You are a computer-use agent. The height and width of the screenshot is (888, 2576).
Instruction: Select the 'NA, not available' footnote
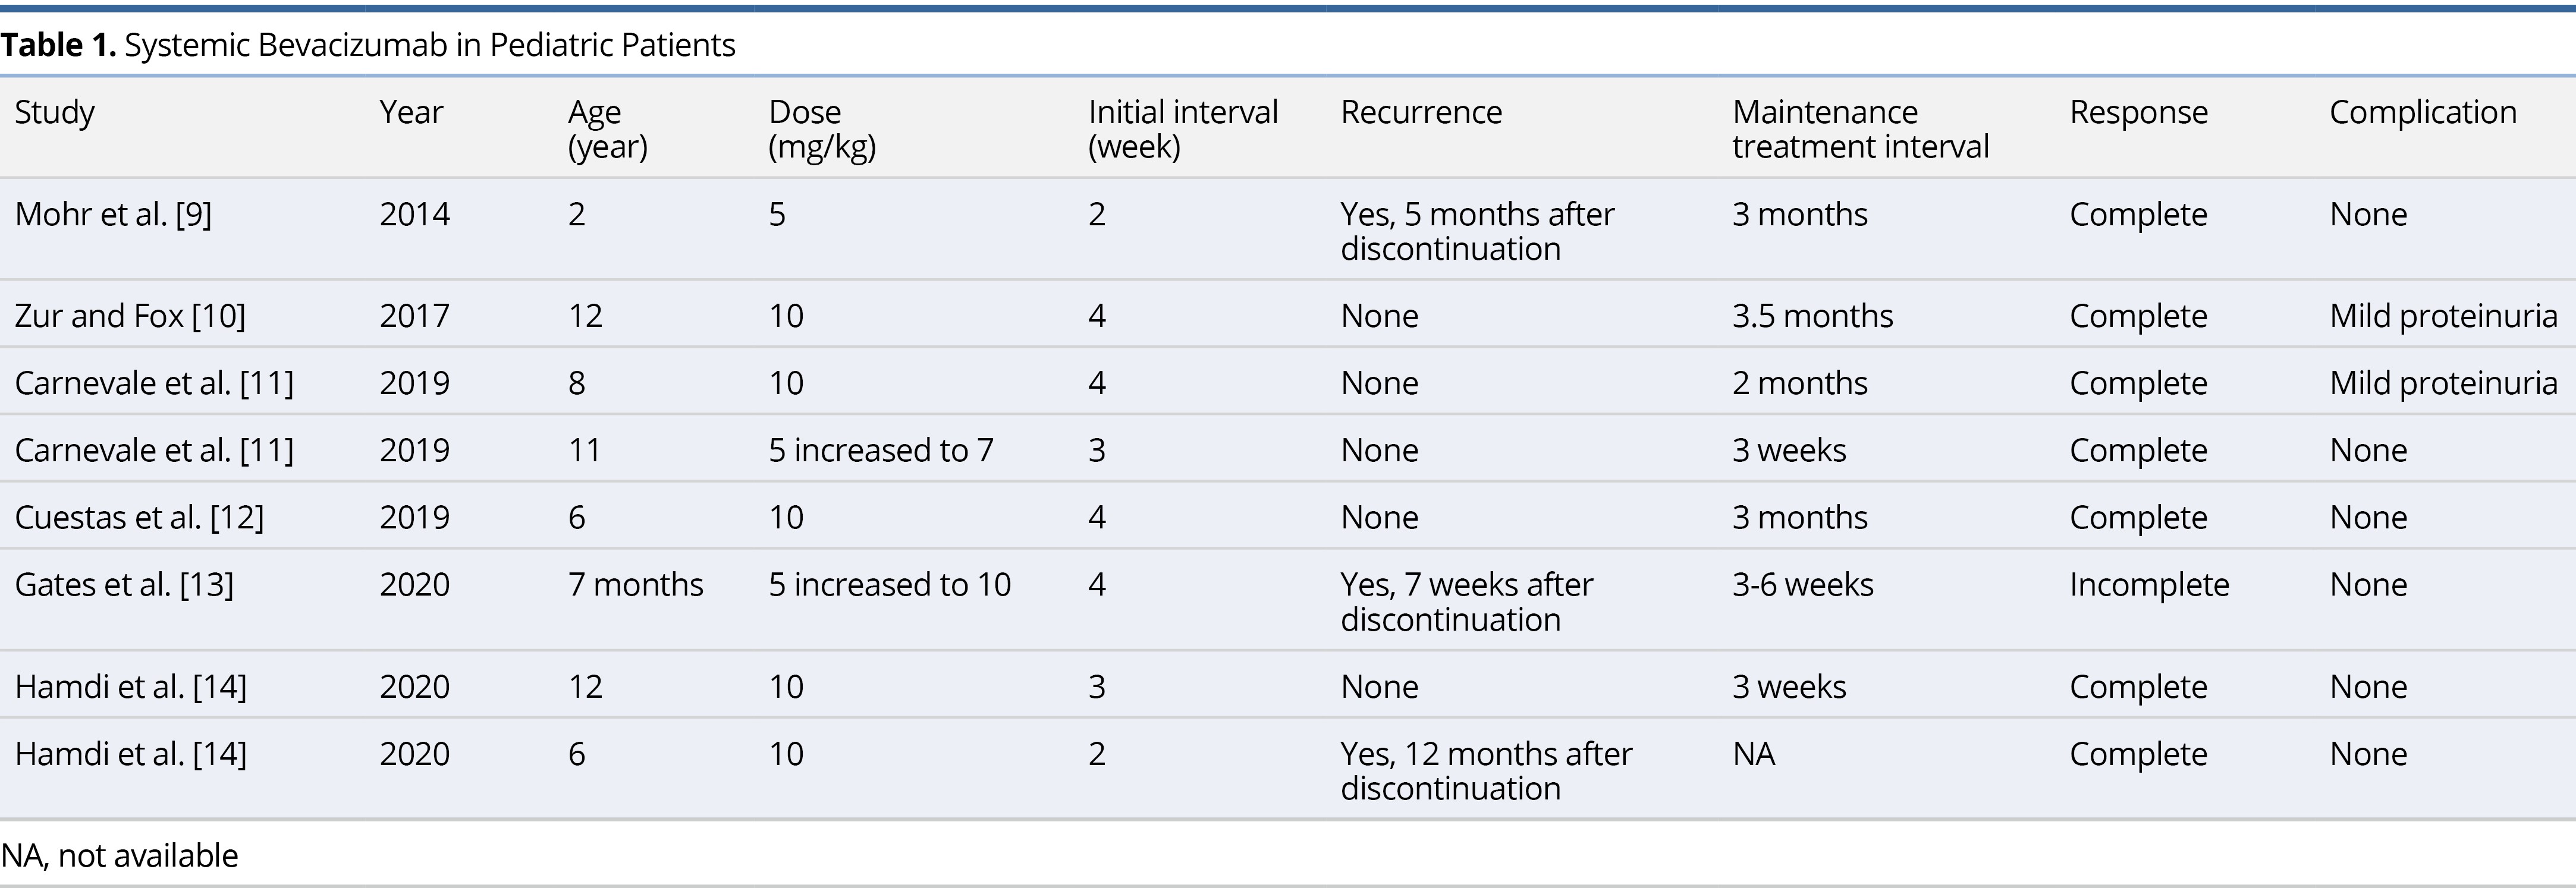coord(120,856)
